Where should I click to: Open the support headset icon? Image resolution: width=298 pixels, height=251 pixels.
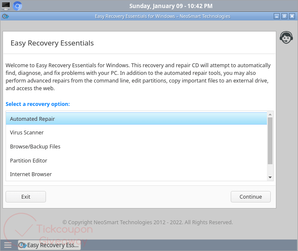(x=286, y=37)
